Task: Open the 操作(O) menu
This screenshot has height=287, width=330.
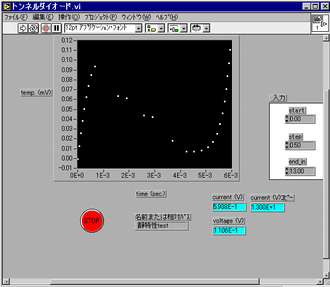Action: 69,17
